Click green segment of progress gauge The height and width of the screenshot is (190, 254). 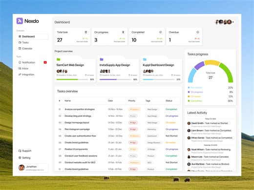(x=228, y=72)
